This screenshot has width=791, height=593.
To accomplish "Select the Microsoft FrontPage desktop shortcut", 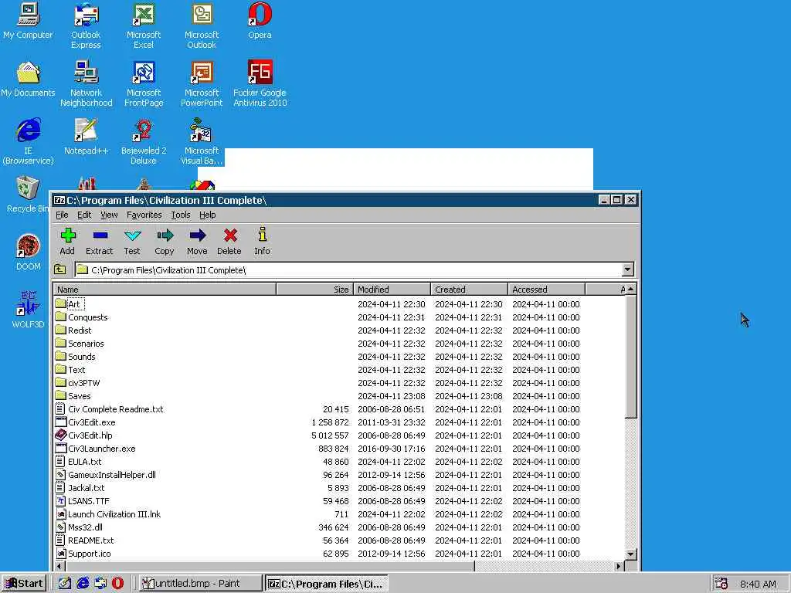I will [144, 83].
